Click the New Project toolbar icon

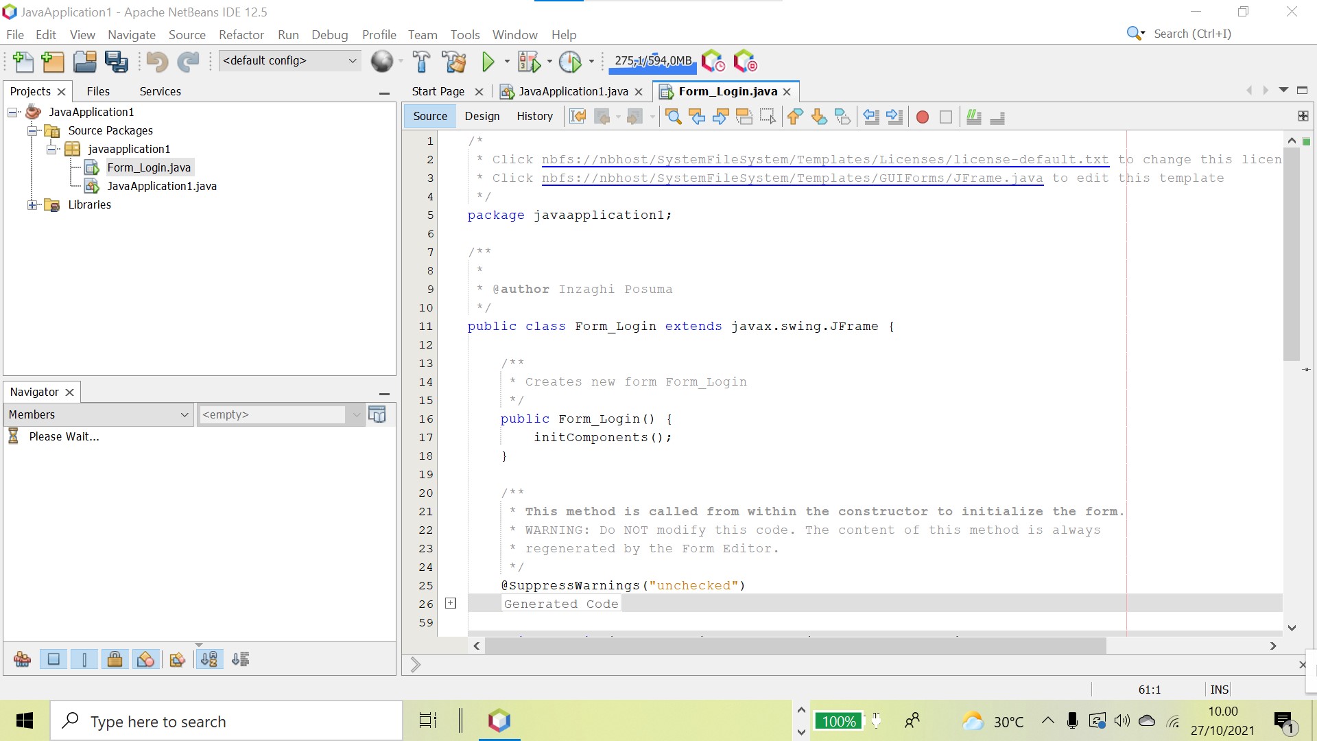click(53, 62)
